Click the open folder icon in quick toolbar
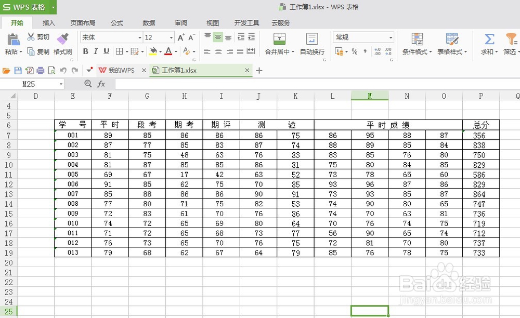Image resolution: width=520 pixels, height=318 pixels. point(6,71)
